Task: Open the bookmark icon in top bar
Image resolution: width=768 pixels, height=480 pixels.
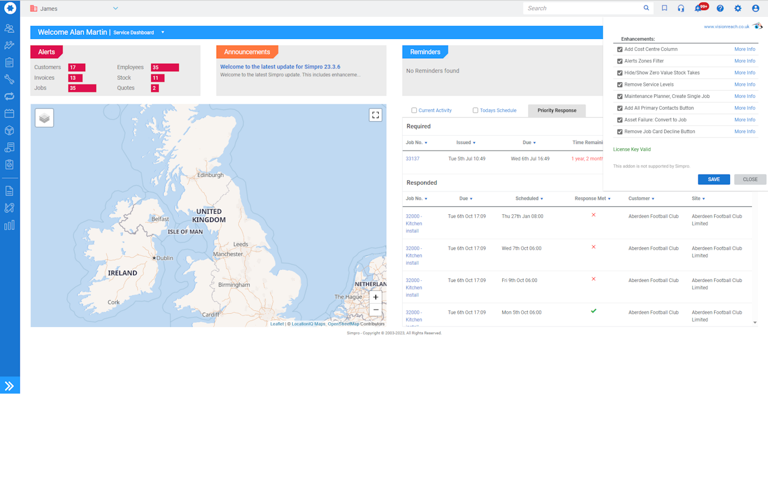Action: pyautogui.click(x=664, y=8)
